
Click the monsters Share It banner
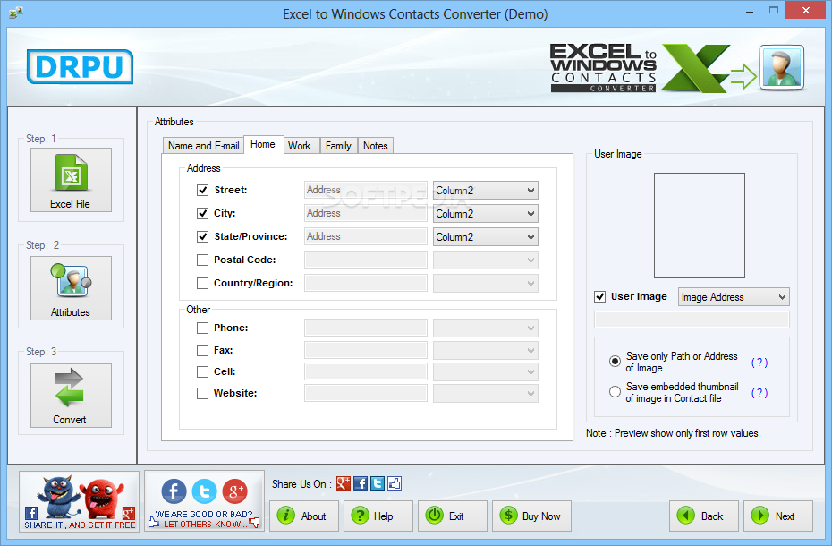(79, 501)
